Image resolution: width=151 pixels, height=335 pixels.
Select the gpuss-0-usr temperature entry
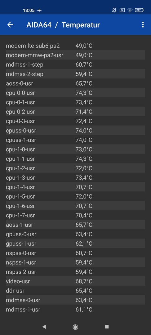click(75, 234)
